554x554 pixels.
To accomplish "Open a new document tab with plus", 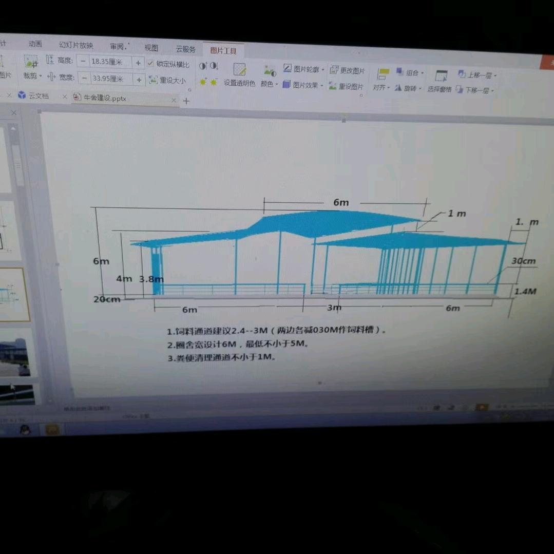I will (x=186, y=101).
